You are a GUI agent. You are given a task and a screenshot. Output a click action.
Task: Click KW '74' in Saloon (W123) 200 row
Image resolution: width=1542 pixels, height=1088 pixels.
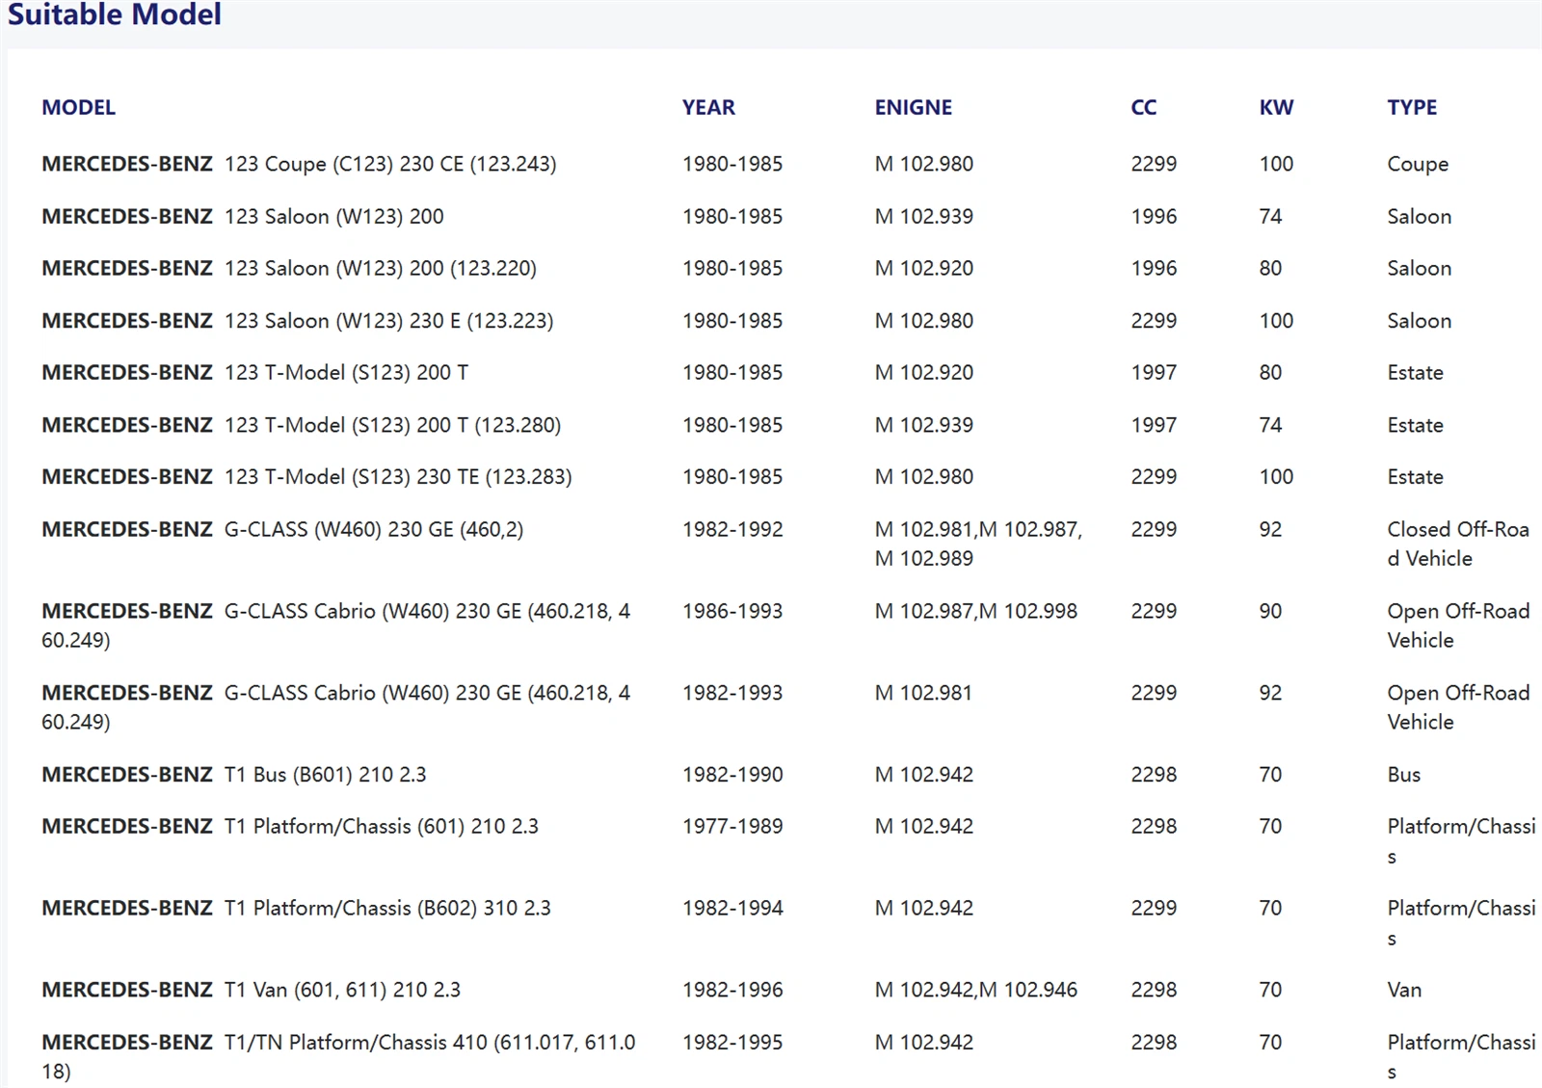(x=1270, y=217)
